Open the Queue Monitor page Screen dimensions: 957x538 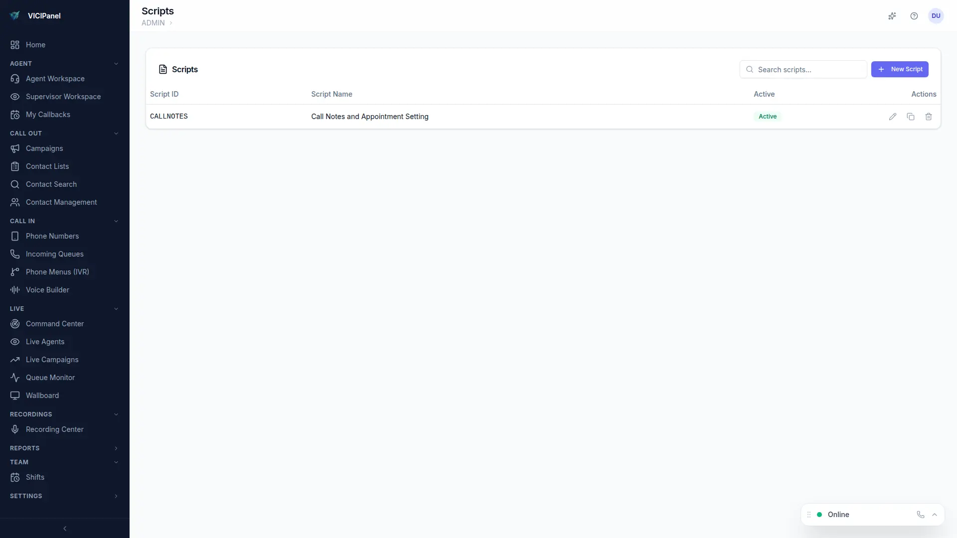pos(49,377)
